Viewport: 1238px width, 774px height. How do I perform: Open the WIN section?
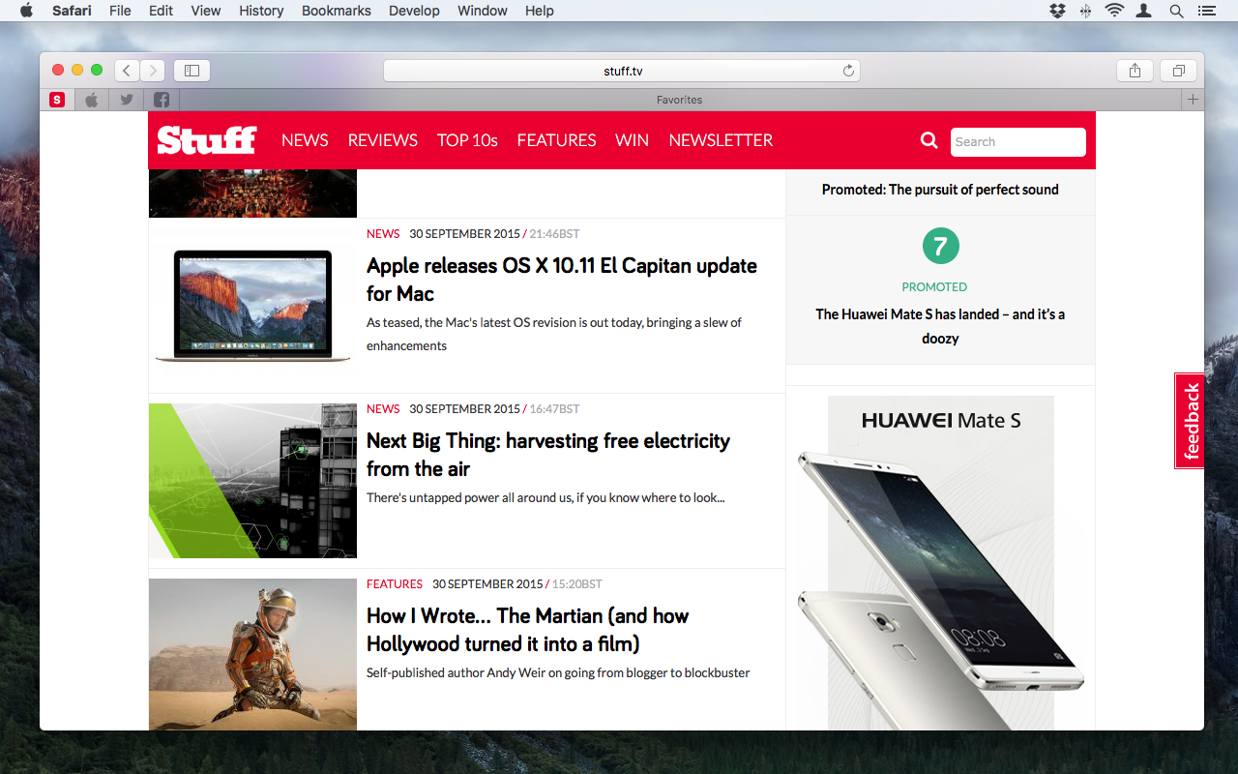click(x=633, y=140)
